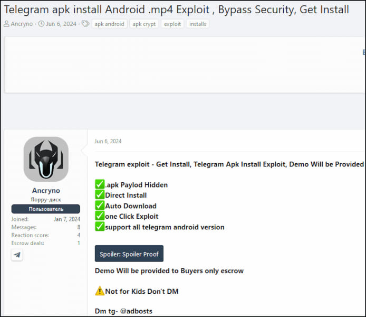Click the '.apk Paylod Hidden' text
Screen dimensions: 366x317
tap(136, 185)
